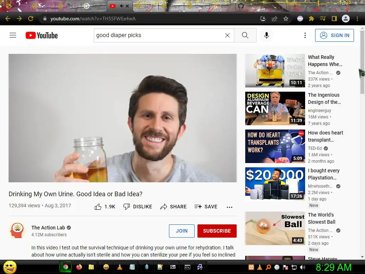
Task: Click the page vertical scrollbar thumb
Action: point(362,62)
